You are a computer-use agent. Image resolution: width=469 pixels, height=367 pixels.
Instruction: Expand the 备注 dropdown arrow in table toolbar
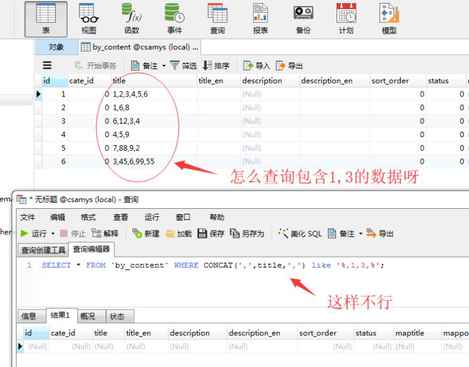click(164, 65)
